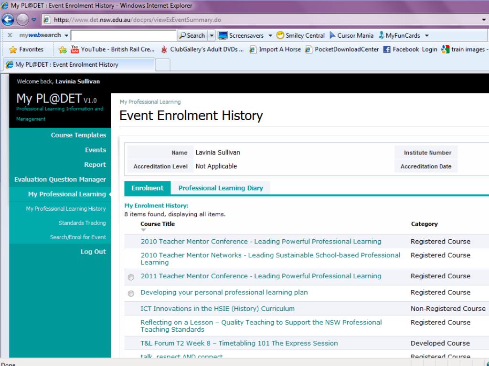Open the train images favorite
This screenshot has width=489, height=366.
[464, 50]
